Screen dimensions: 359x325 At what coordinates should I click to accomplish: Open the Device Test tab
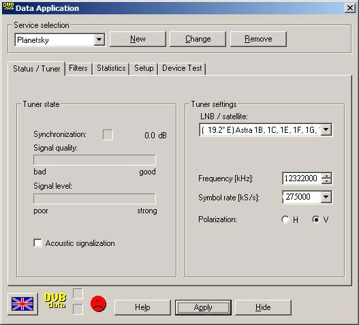(x=182, y=68)
